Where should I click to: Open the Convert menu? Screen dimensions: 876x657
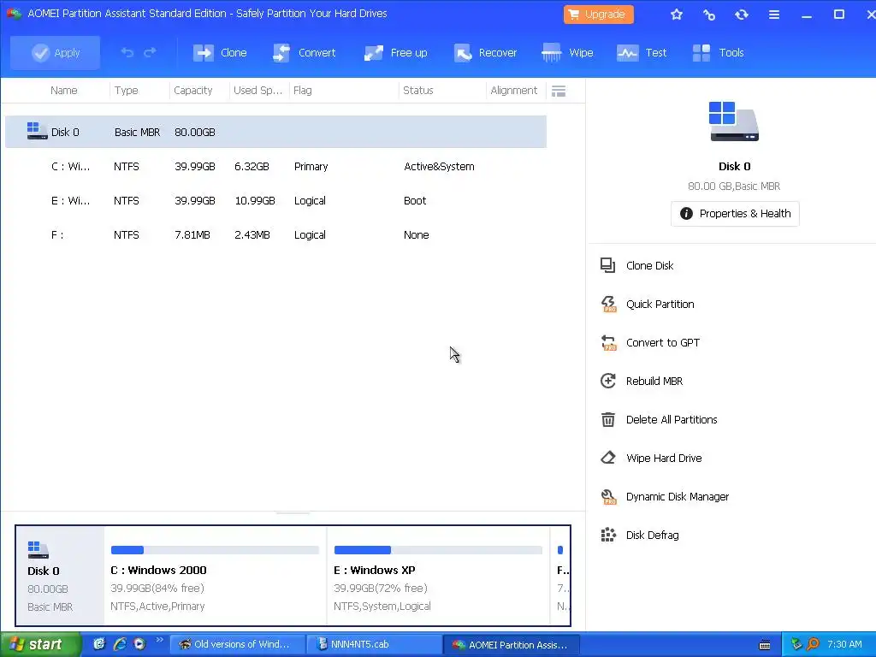pyautogui.click(x=304, y=52)
